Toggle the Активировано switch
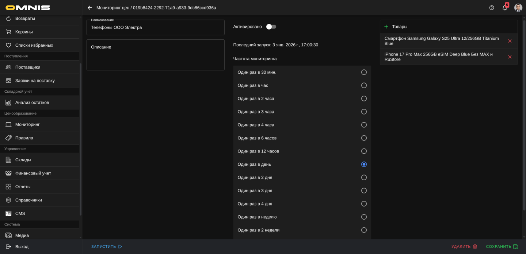The image size is (526, 254). tap(271, 27)
